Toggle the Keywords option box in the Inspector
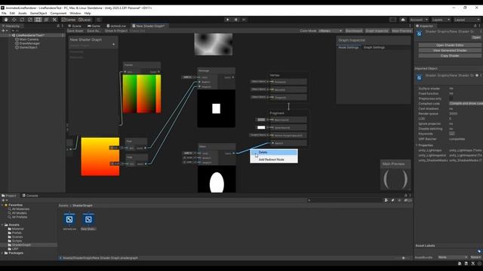 pyautogui.click(x=452, y=134)
